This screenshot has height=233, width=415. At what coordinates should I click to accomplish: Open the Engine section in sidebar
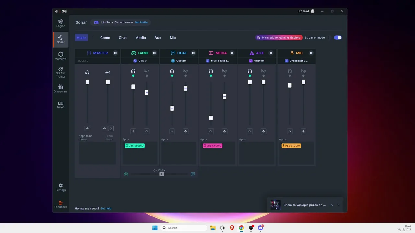[61, 23]
